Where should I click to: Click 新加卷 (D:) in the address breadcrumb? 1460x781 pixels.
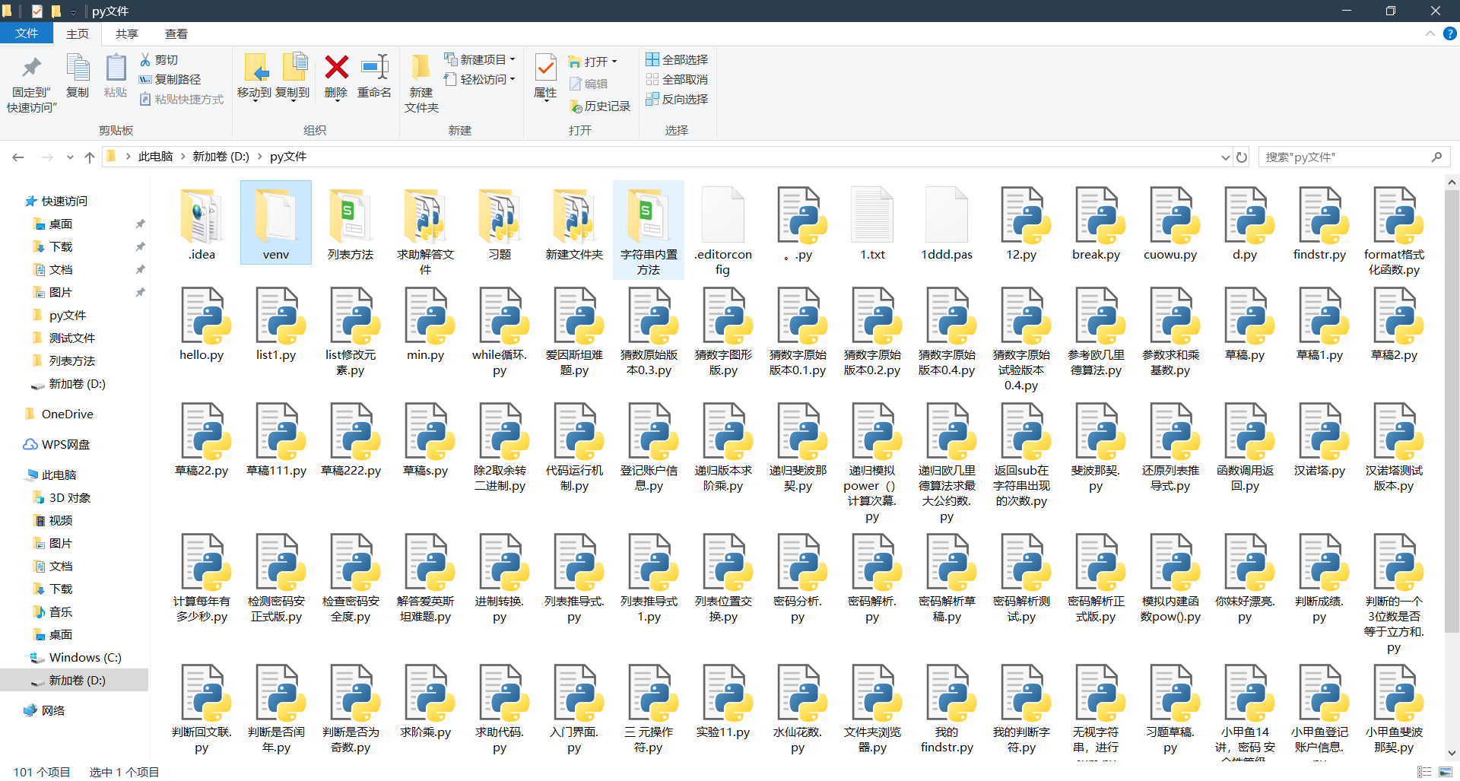(x=221, y=157)
